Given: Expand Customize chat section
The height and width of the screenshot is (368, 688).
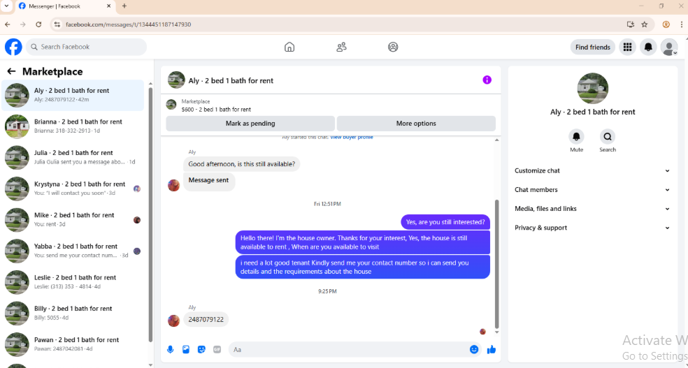Looking at the screenshot, I should pos(592,171).
